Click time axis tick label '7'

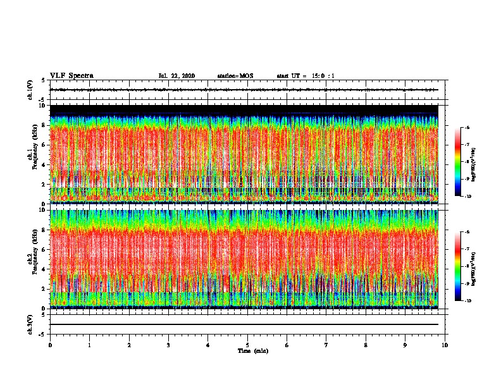(x=326, y=345)
